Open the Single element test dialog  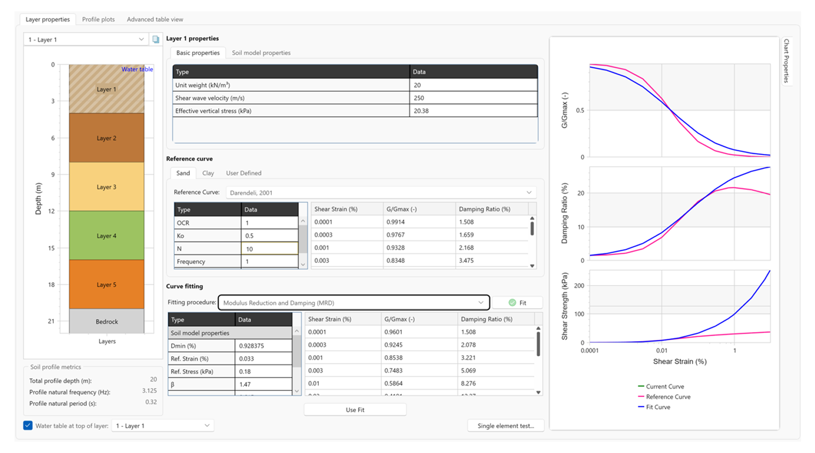point(506,426)
